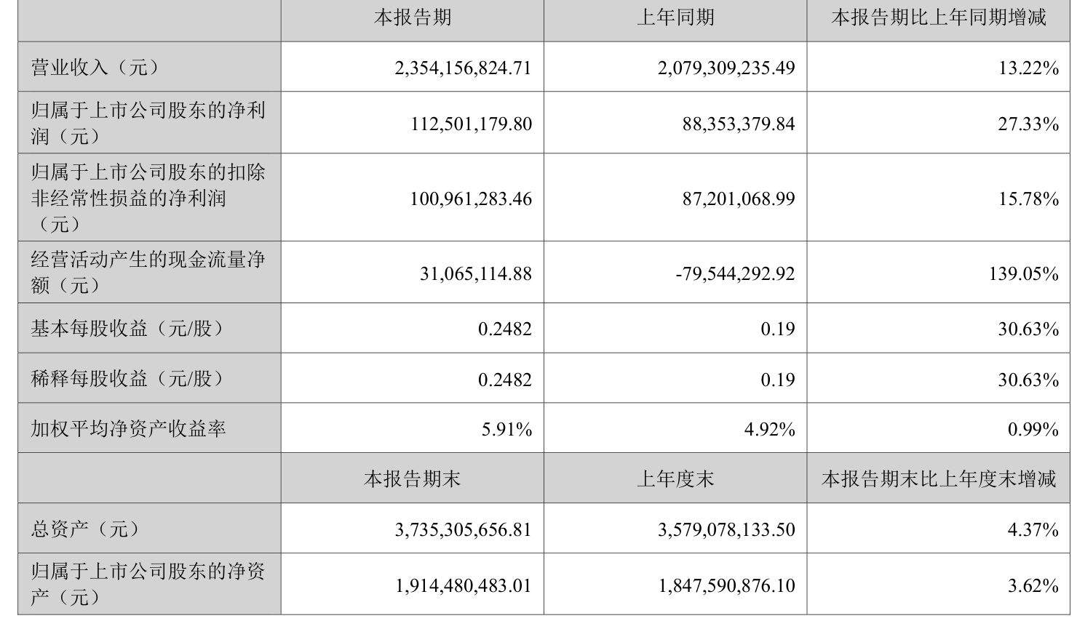Screen dimensions: 1077x621
Task: Select the 5.91% return on equity cell
Action: pyautogui.click(x=506, y=430)
